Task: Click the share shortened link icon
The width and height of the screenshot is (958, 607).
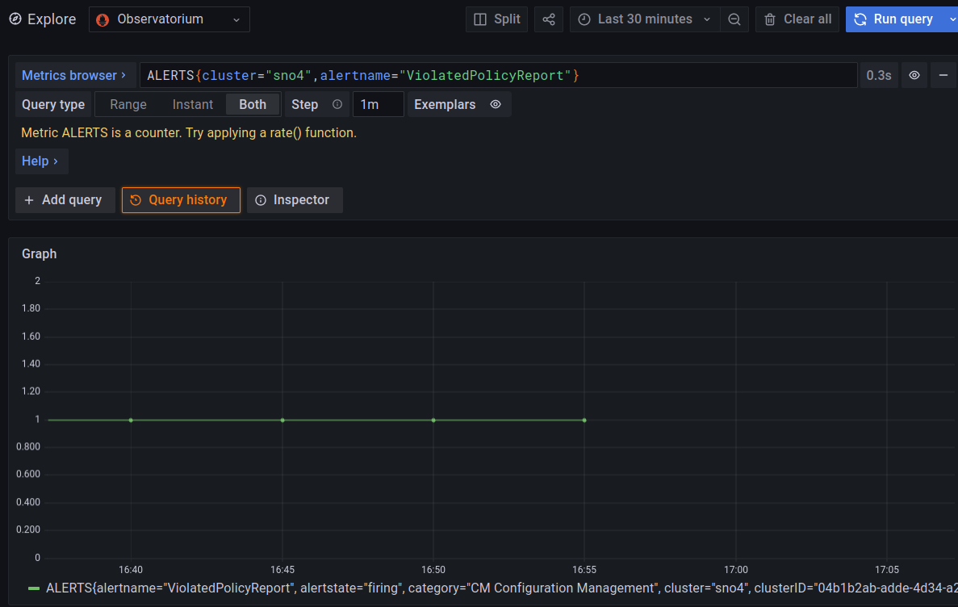Action: point(549,19)
